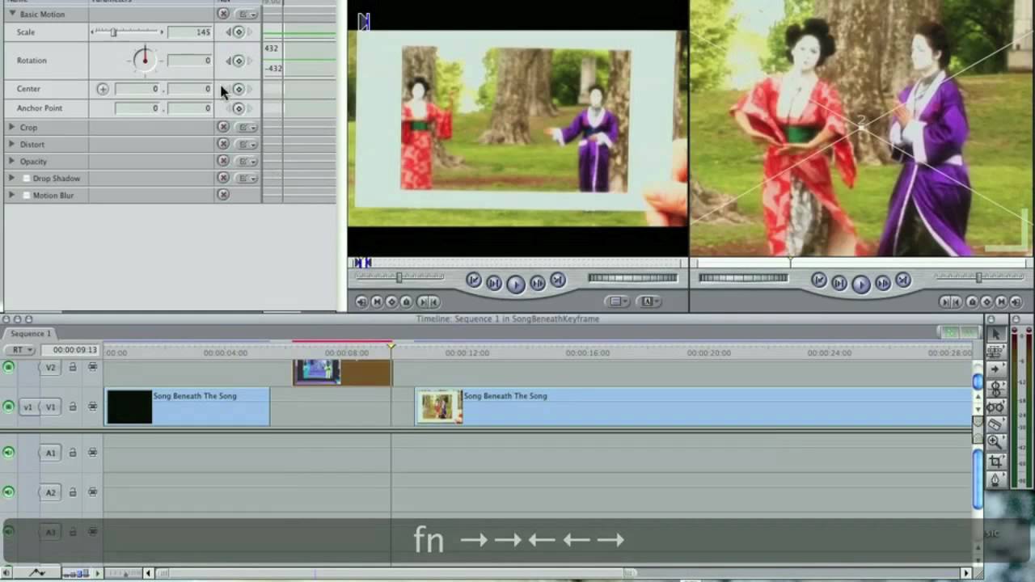Image resolution: width=1035 pixels, height=582 pixels.
Task: Select the Sequence 1 timeline tab
Action: point(29,333)
